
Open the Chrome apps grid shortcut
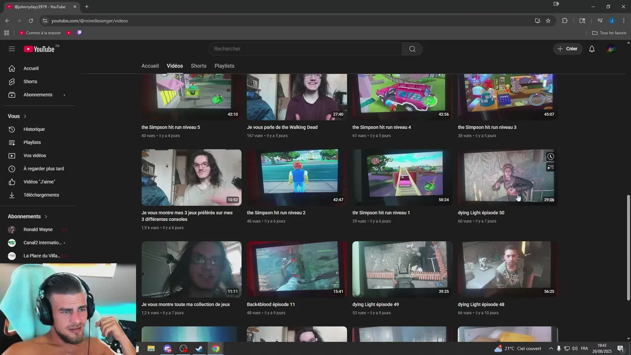pyautogui.click(x=6, y=33)
